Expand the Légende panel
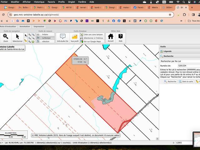The image size is (200, 150). tap(167, 51)
